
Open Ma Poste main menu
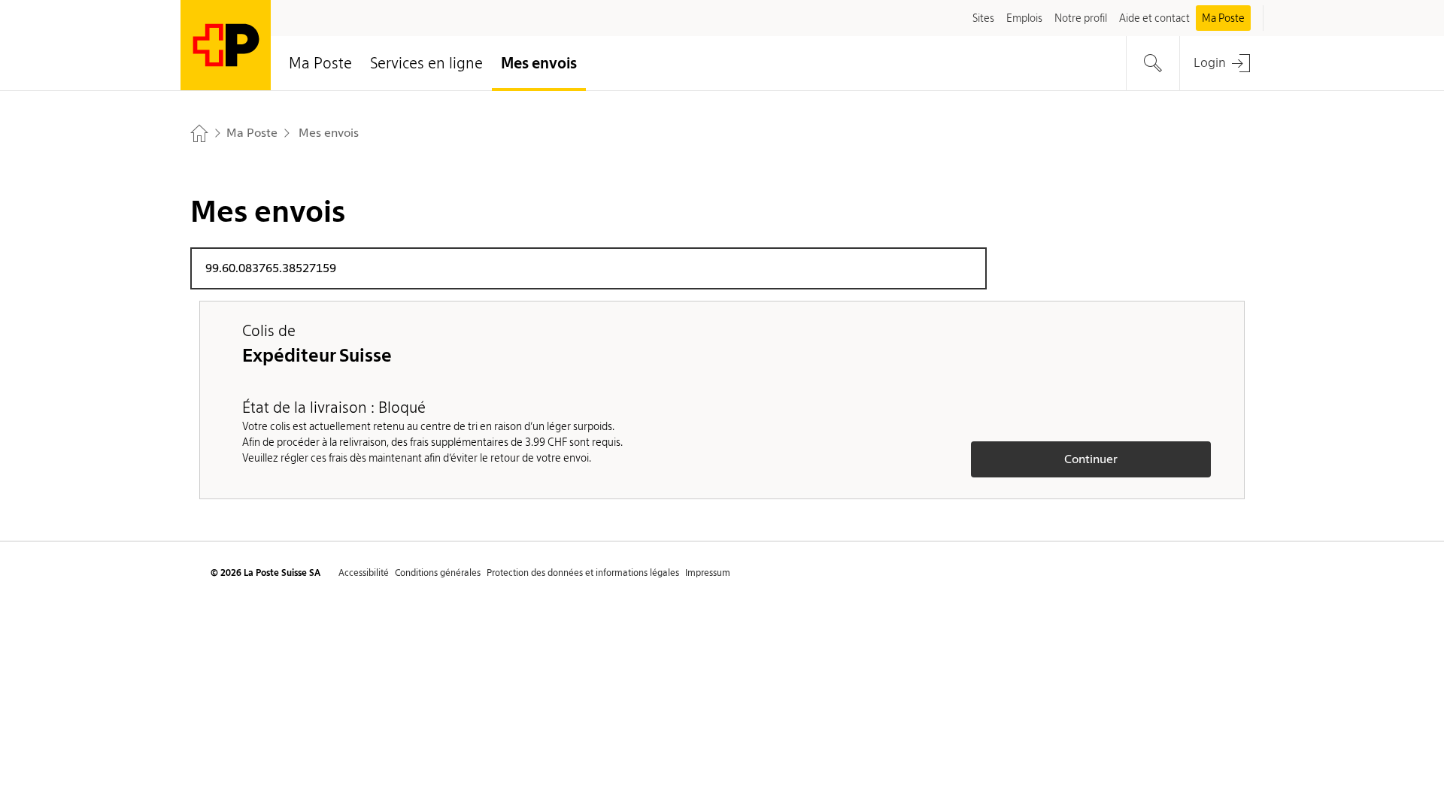[320, 63]
